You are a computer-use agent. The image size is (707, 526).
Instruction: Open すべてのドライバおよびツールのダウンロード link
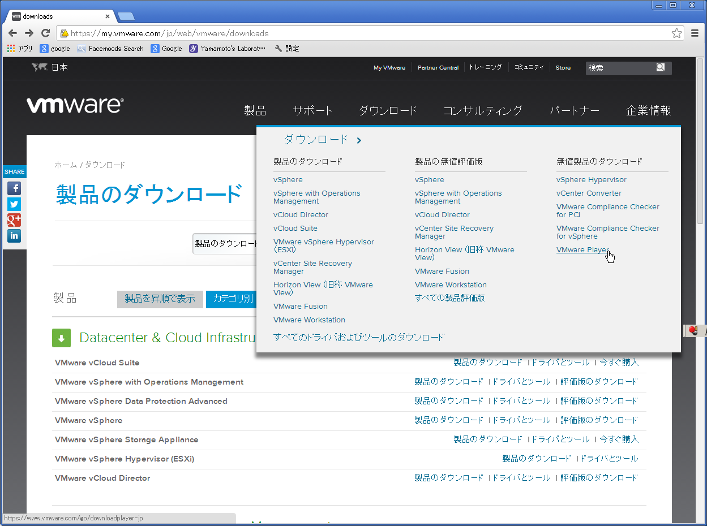click(x=359, y=338)
